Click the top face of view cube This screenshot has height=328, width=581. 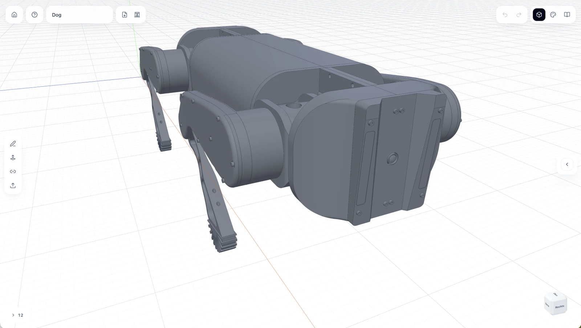click(x=556, y=295)
